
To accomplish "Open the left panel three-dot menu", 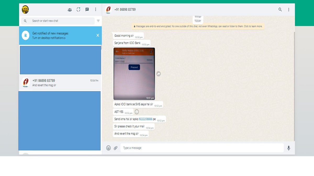I will coord(96,10).
